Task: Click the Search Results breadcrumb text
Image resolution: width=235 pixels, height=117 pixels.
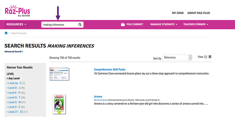Action: (x=19, y=33)
